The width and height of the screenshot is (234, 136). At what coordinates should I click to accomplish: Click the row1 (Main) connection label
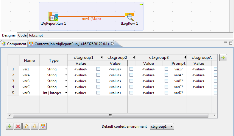[x=91, y=18]
